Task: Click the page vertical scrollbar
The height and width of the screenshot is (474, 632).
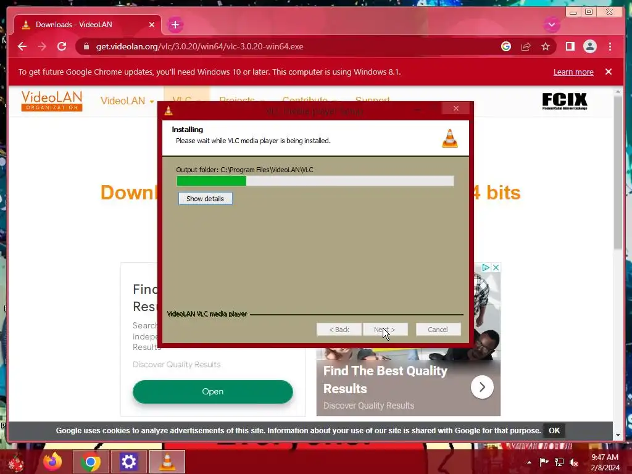Action: pos(618,173)
